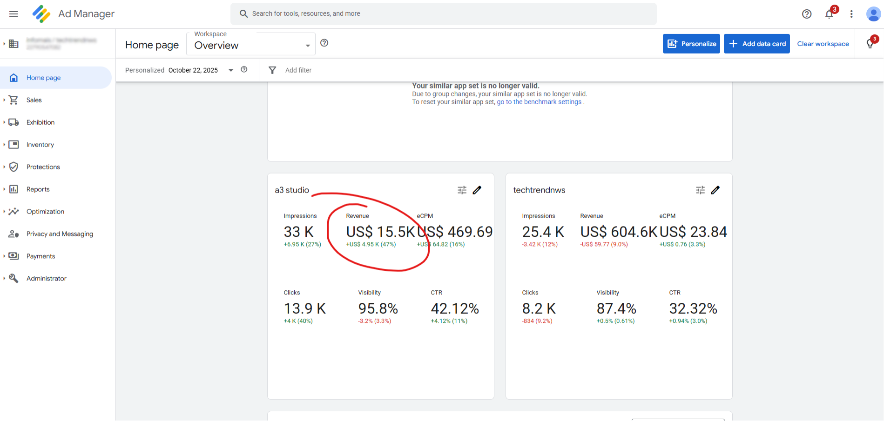Click Clear workspace link
The width and height of the screenshot is (884, 421).
coord(823,44)
